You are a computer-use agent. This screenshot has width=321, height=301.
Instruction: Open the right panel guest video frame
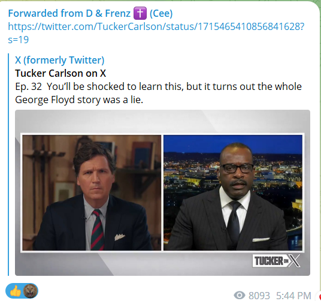coord(233,192)
